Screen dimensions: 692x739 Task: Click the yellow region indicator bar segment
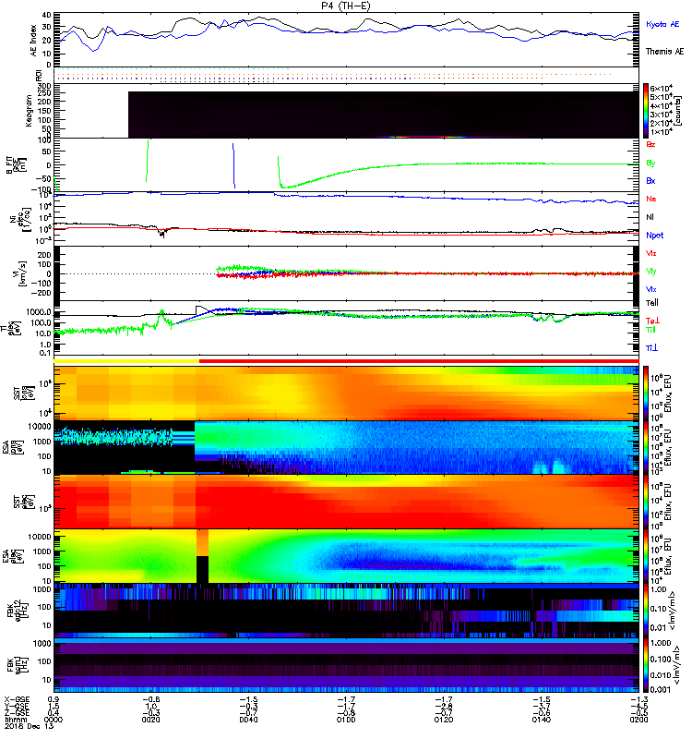point(126,361)
